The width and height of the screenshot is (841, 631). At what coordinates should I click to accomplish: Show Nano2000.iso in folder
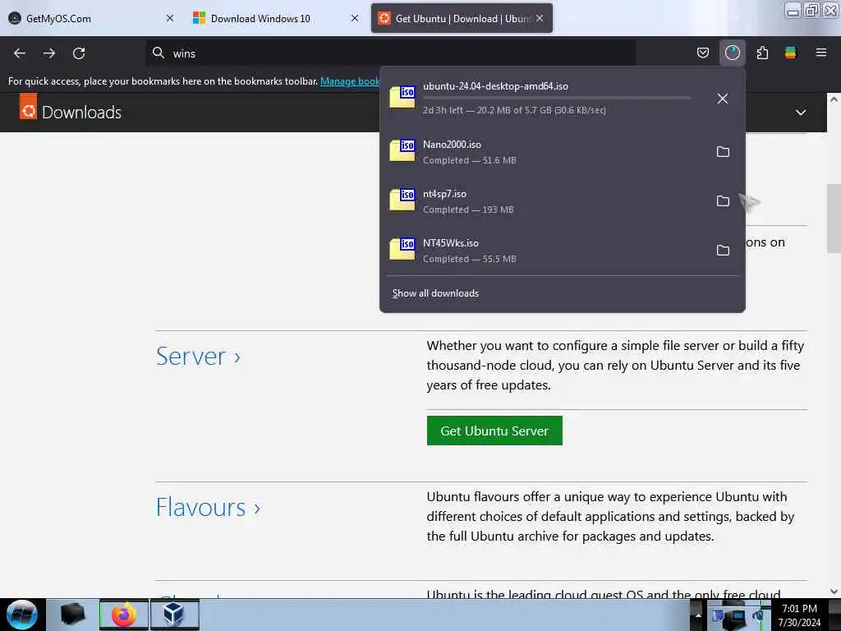pyautogui.click(x=723, y=152)
